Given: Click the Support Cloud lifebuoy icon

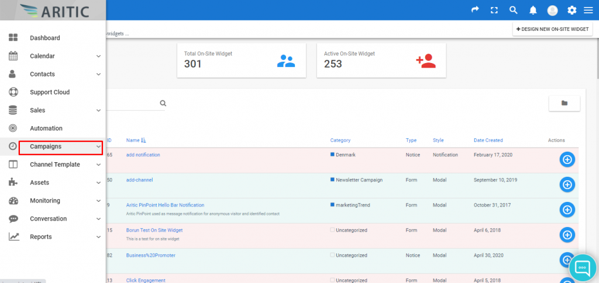Looking at the screenshot, I should click(13, 92).
